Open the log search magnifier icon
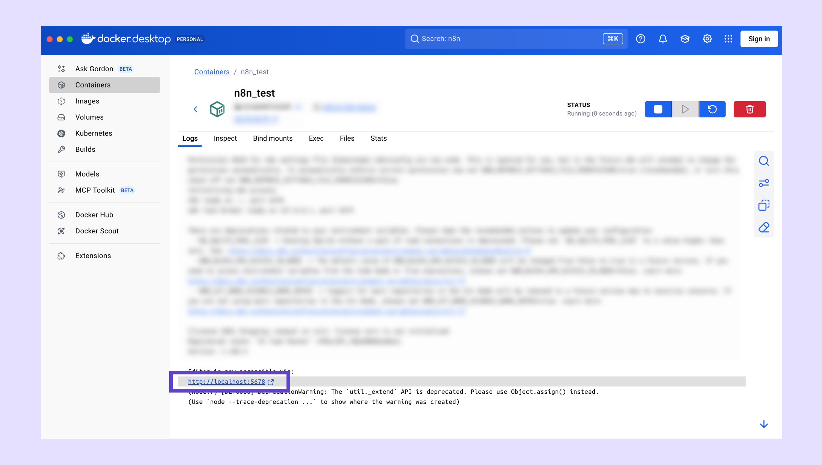This screenshot has width=822, height=465. pyautogui.click(x=764, y=161)
